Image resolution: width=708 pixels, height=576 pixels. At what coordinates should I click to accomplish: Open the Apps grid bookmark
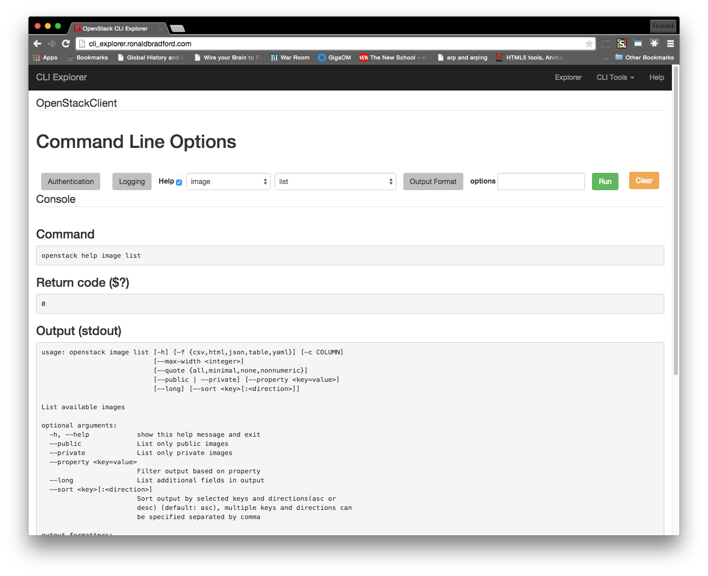[45, 57]
